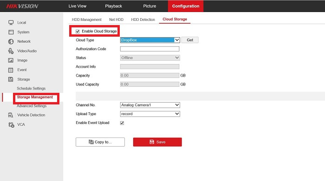Open System settings via its window icon

click(11, 32)
